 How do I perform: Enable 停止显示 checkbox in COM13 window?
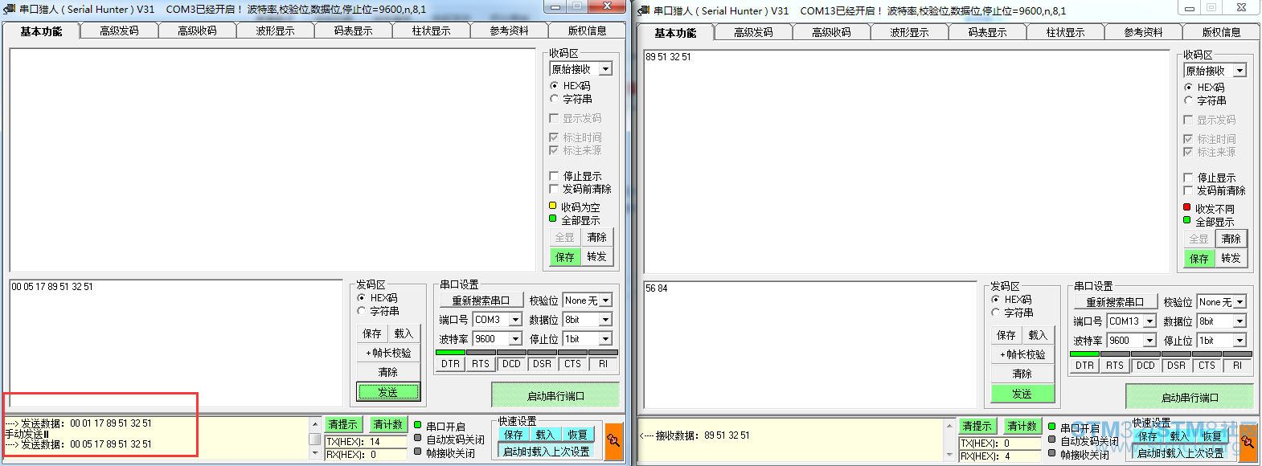(x=1188, y=177)
